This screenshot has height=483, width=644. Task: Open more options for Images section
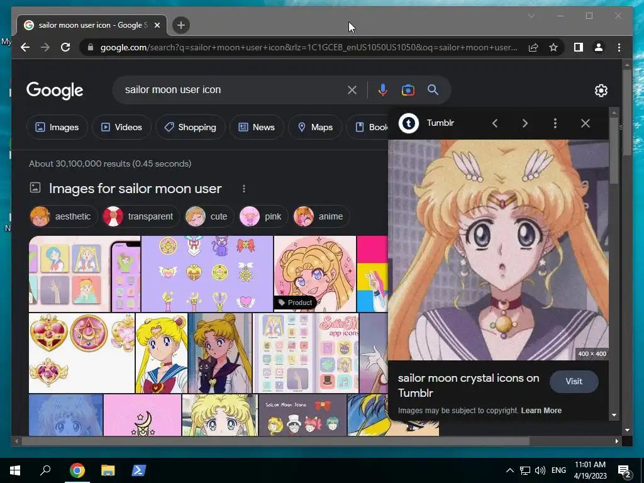244,189
